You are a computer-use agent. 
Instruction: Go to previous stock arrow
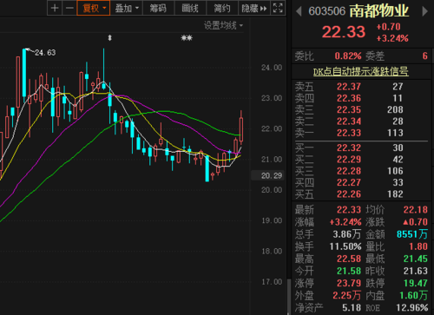point(299,11)
